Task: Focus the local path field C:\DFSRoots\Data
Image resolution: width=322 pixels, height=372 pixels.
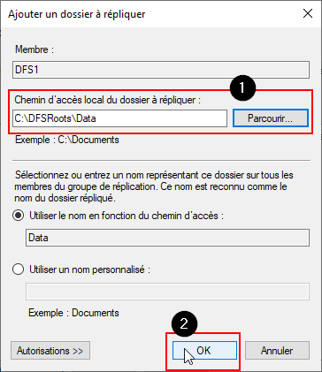Action: click(119, 118)
